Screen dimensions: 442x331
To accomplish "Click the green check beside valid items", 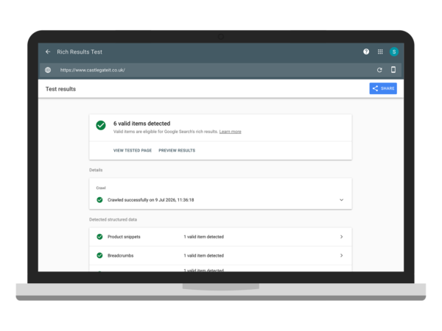I will point(101,125).
